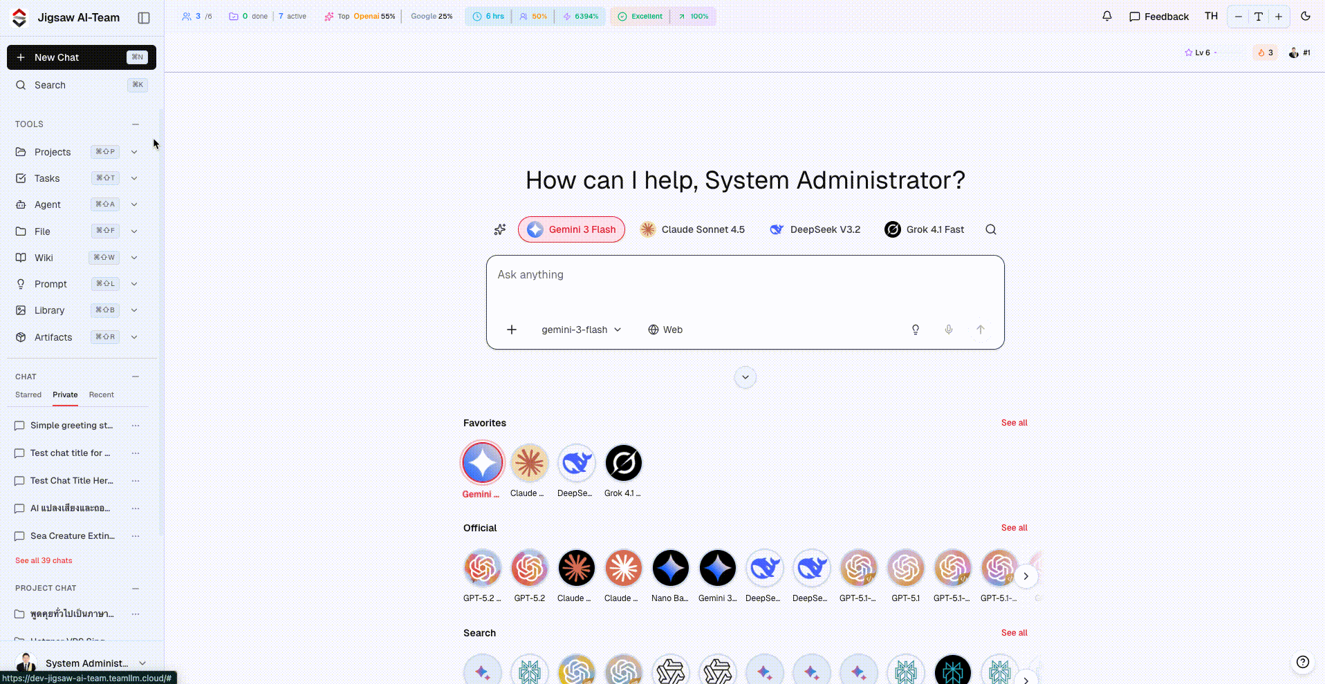Open Agent from the sidebar
The image size is (1325, 684).
coord(48,205)
